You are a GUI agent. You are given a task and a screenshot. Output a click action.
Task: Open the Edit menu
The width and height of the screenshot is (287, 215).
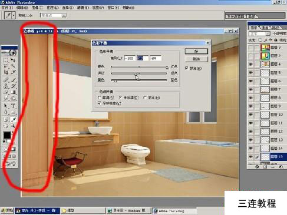click(22, 8)
